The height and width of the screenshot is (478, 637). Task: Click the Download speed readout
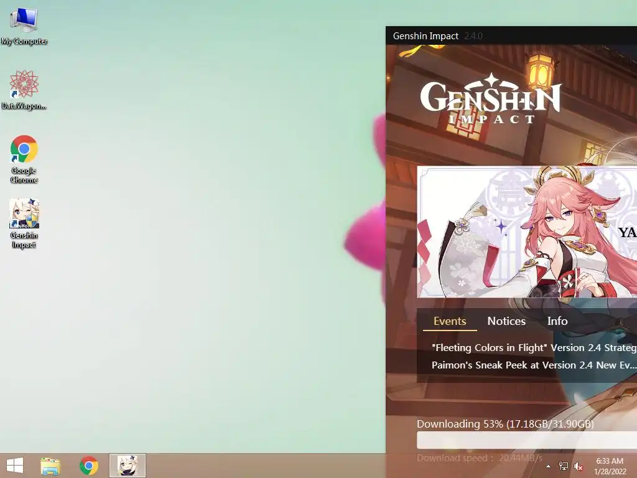tap(480, 458)
